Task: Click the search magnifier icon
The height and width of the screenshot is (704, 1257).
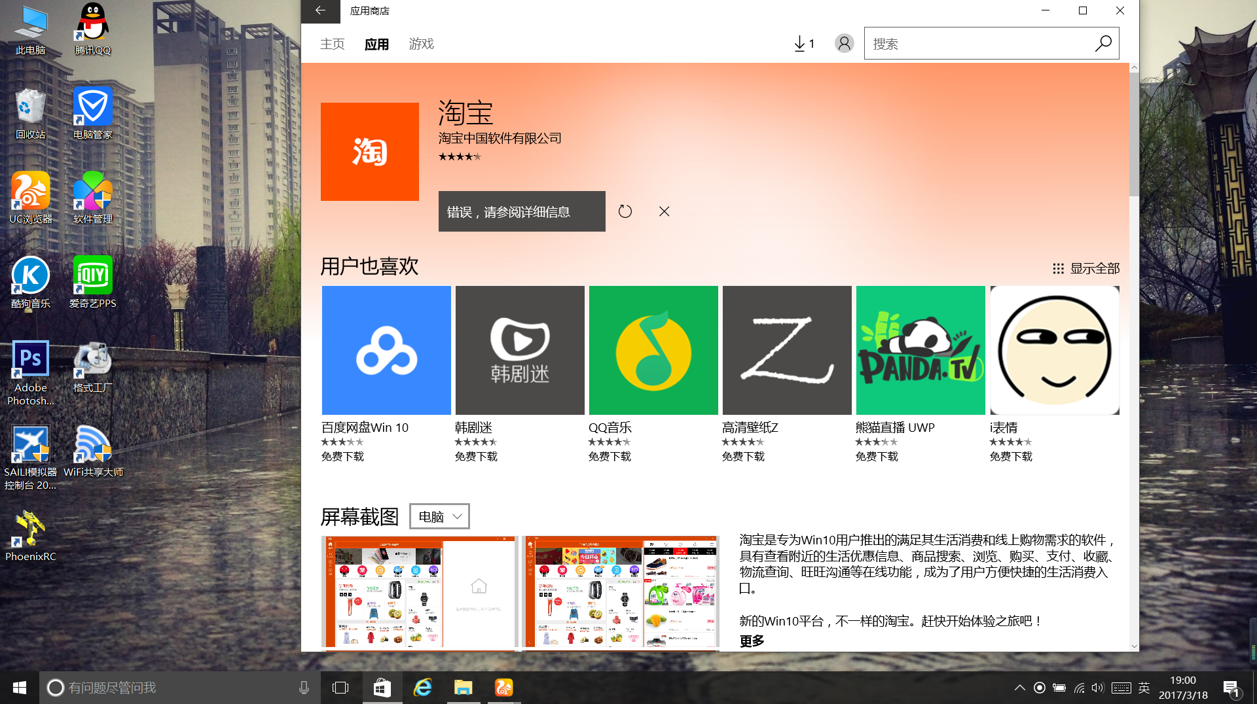Action: 1103,44
